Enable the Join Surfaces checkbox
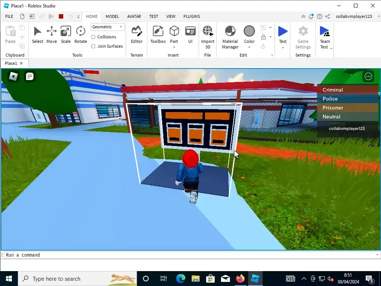The width and height of the screenshot is (381, 286). 93,46
